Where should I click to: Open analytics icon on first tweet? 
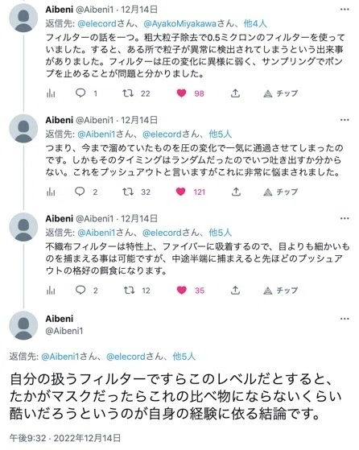51,93
